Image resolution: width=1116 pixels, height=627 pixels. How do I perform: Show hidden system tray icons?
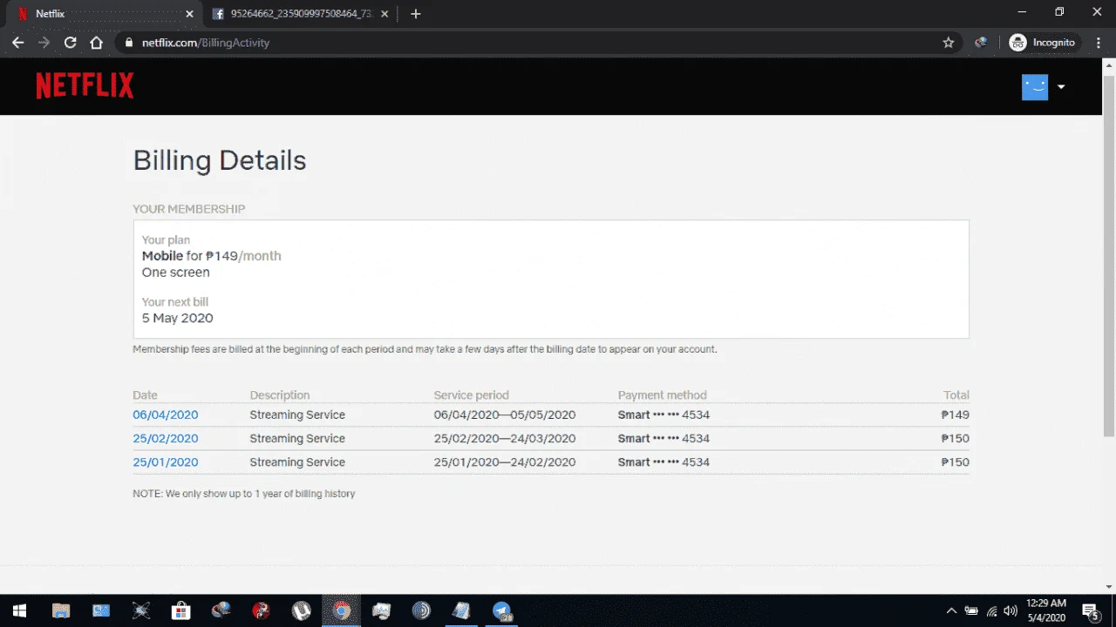pyautogui.click(x=951, y=610)
